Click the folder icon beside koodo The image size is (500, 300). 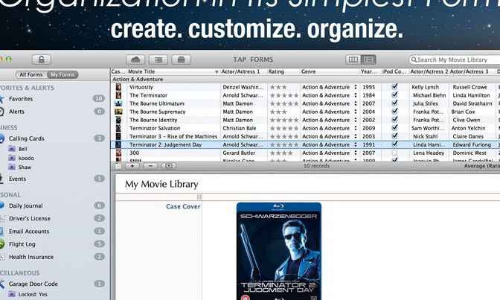(12, 158)
